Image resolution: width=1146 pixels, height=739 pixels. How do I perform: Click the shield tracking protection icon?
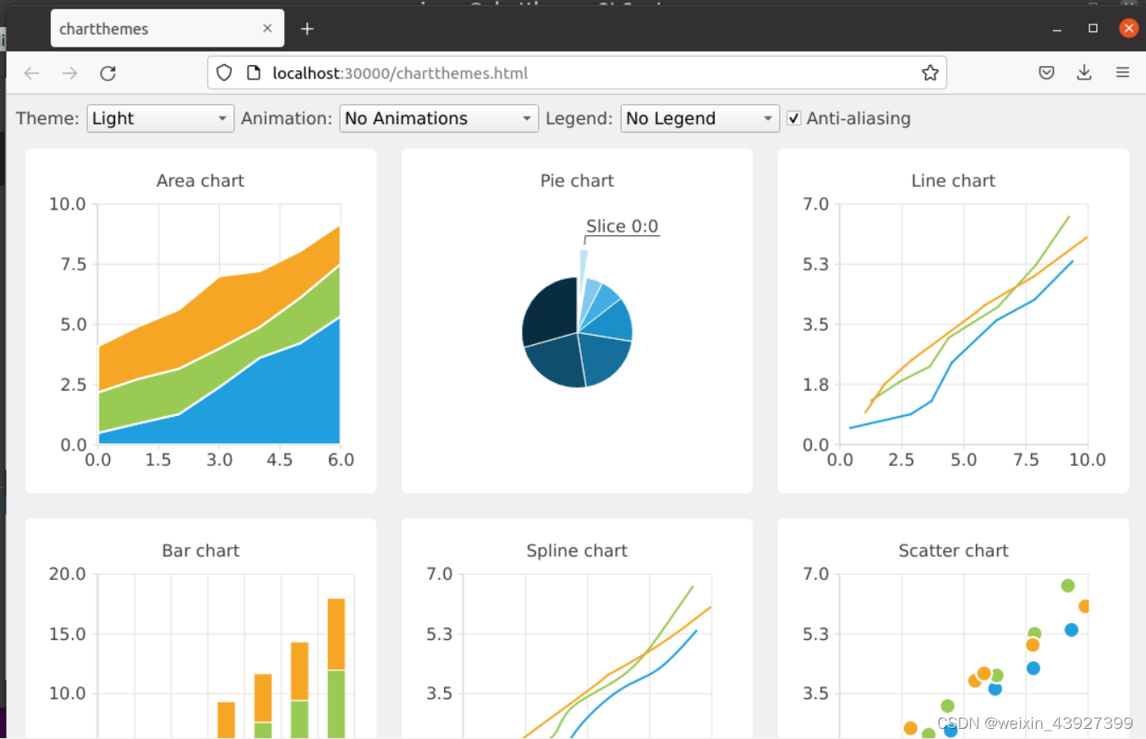pos(224,73)
